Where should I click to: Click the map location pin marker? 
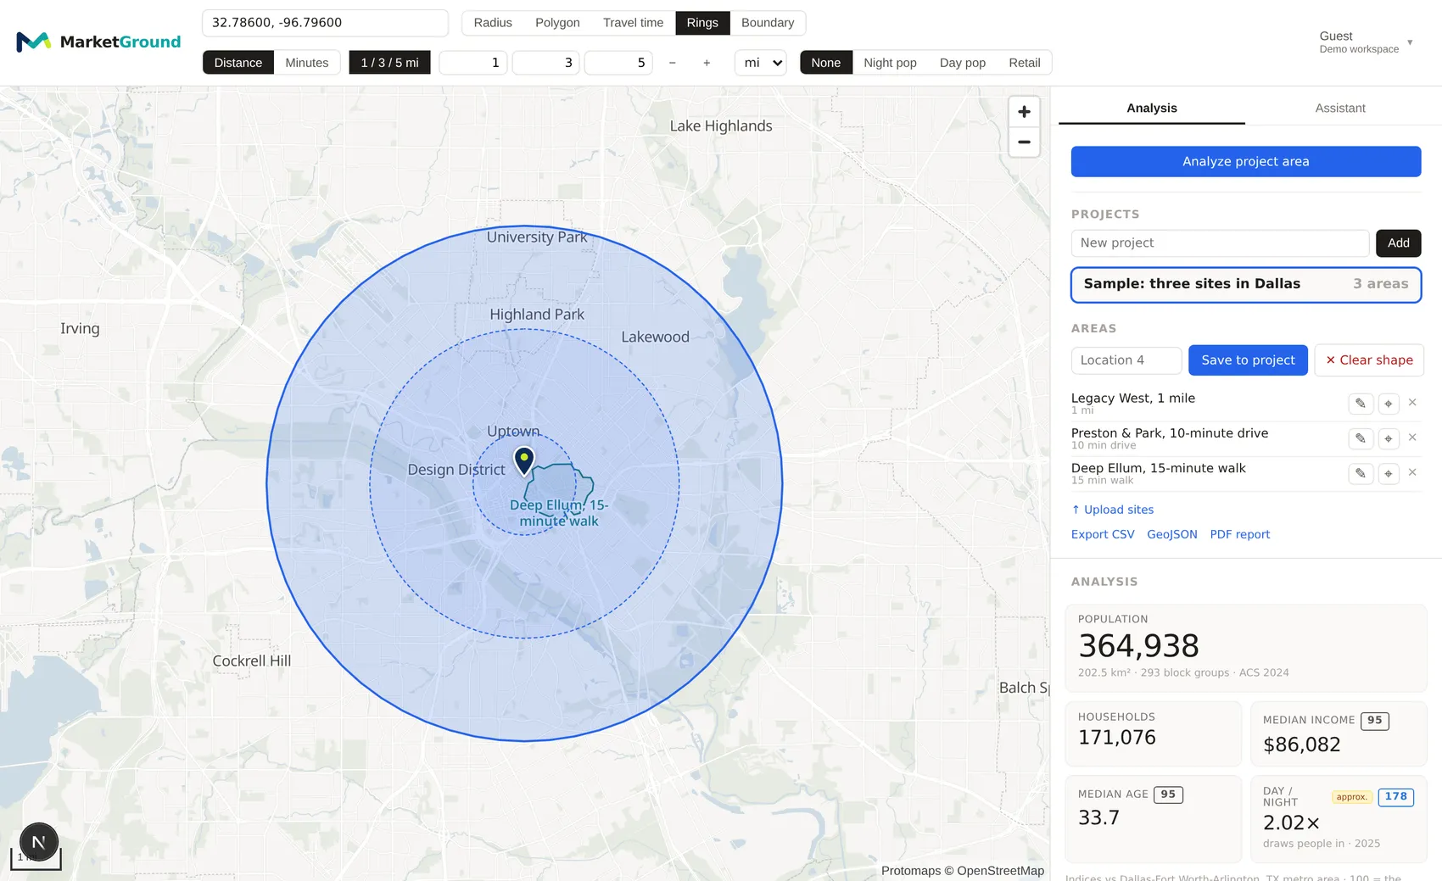[524, 460]
